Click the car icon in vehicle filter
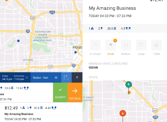The height and width of the screenshot is (122, 167). 56,77
